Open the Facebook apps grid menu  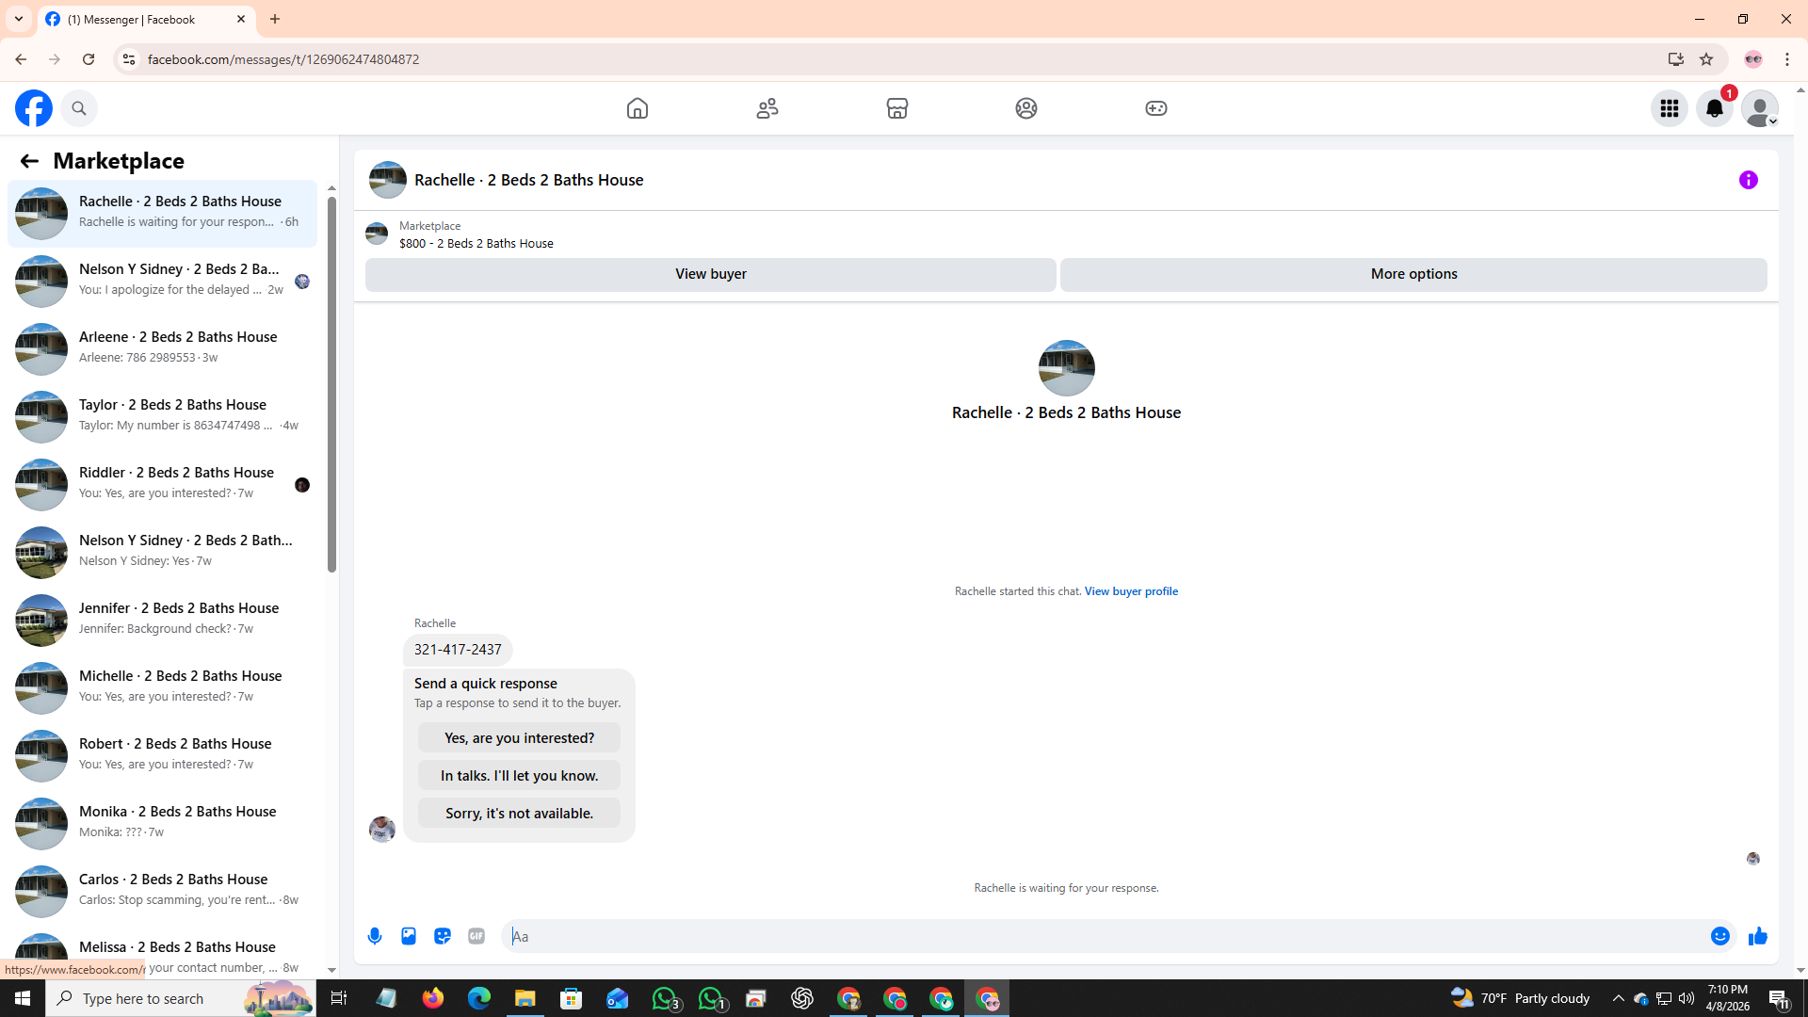(x=1669, y=108)
